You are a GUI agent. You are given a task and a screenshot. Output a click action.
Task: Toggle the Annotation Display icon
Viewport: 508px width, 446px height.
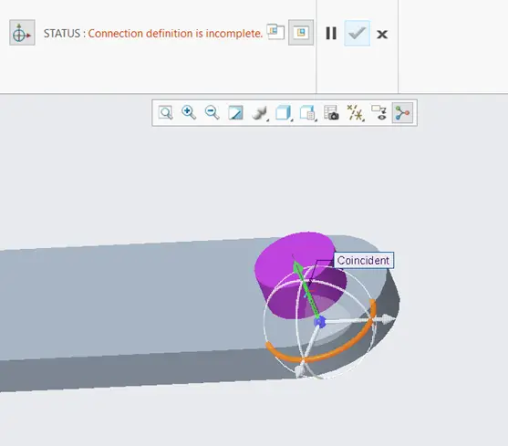[378, 113]
